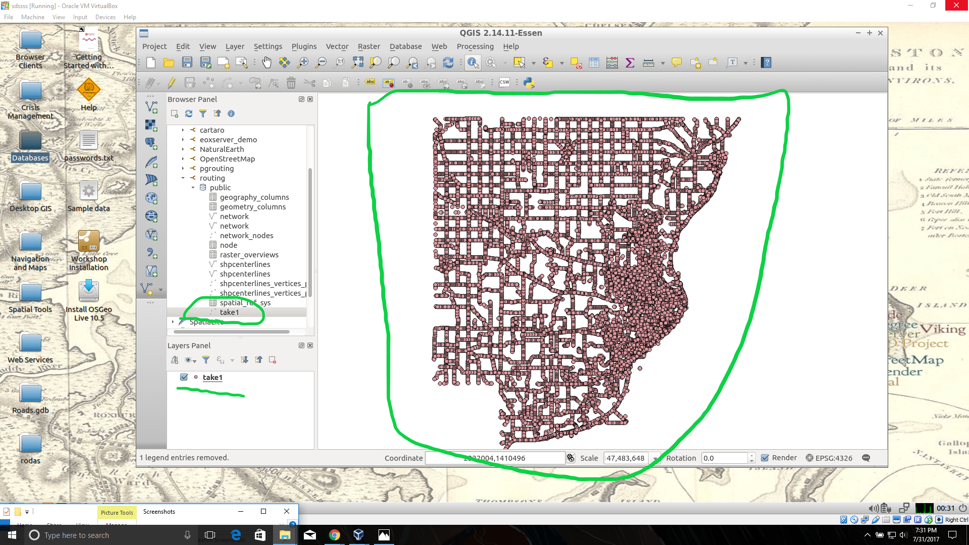Toggle mouse coordinate extents display icon

[x=571, y=458]
